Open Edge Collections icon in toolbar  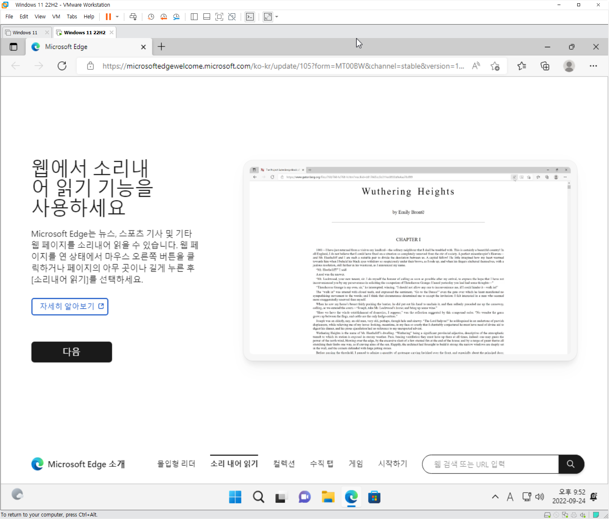click(545, 66)
